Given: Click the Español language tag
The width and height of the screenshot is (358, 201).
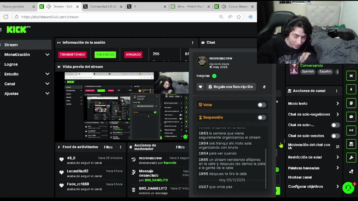Looking at the screenshot, I should point(325,71).
